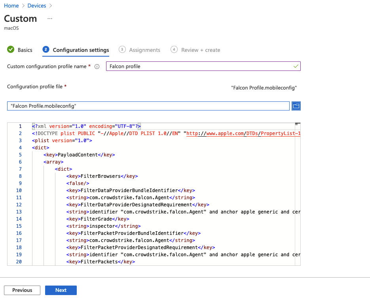This screenshot has height=301, width=370.
Task: Click the PayloadContent key text
Action: tap(78, 155)
